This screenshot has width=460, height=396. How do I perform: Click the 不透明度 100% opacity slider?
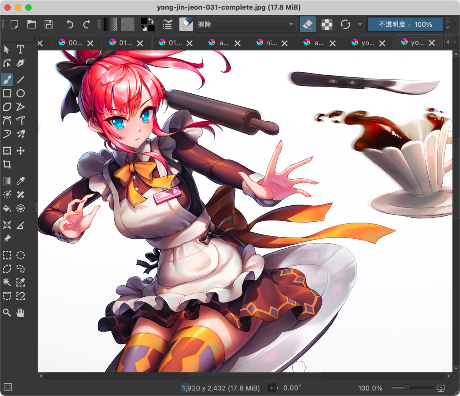click(405, 24)
